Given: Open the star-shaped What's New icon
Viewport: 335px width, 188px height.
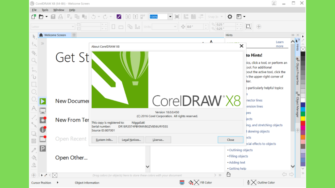Looking at the screenshot, I should [x=43, y=120].
